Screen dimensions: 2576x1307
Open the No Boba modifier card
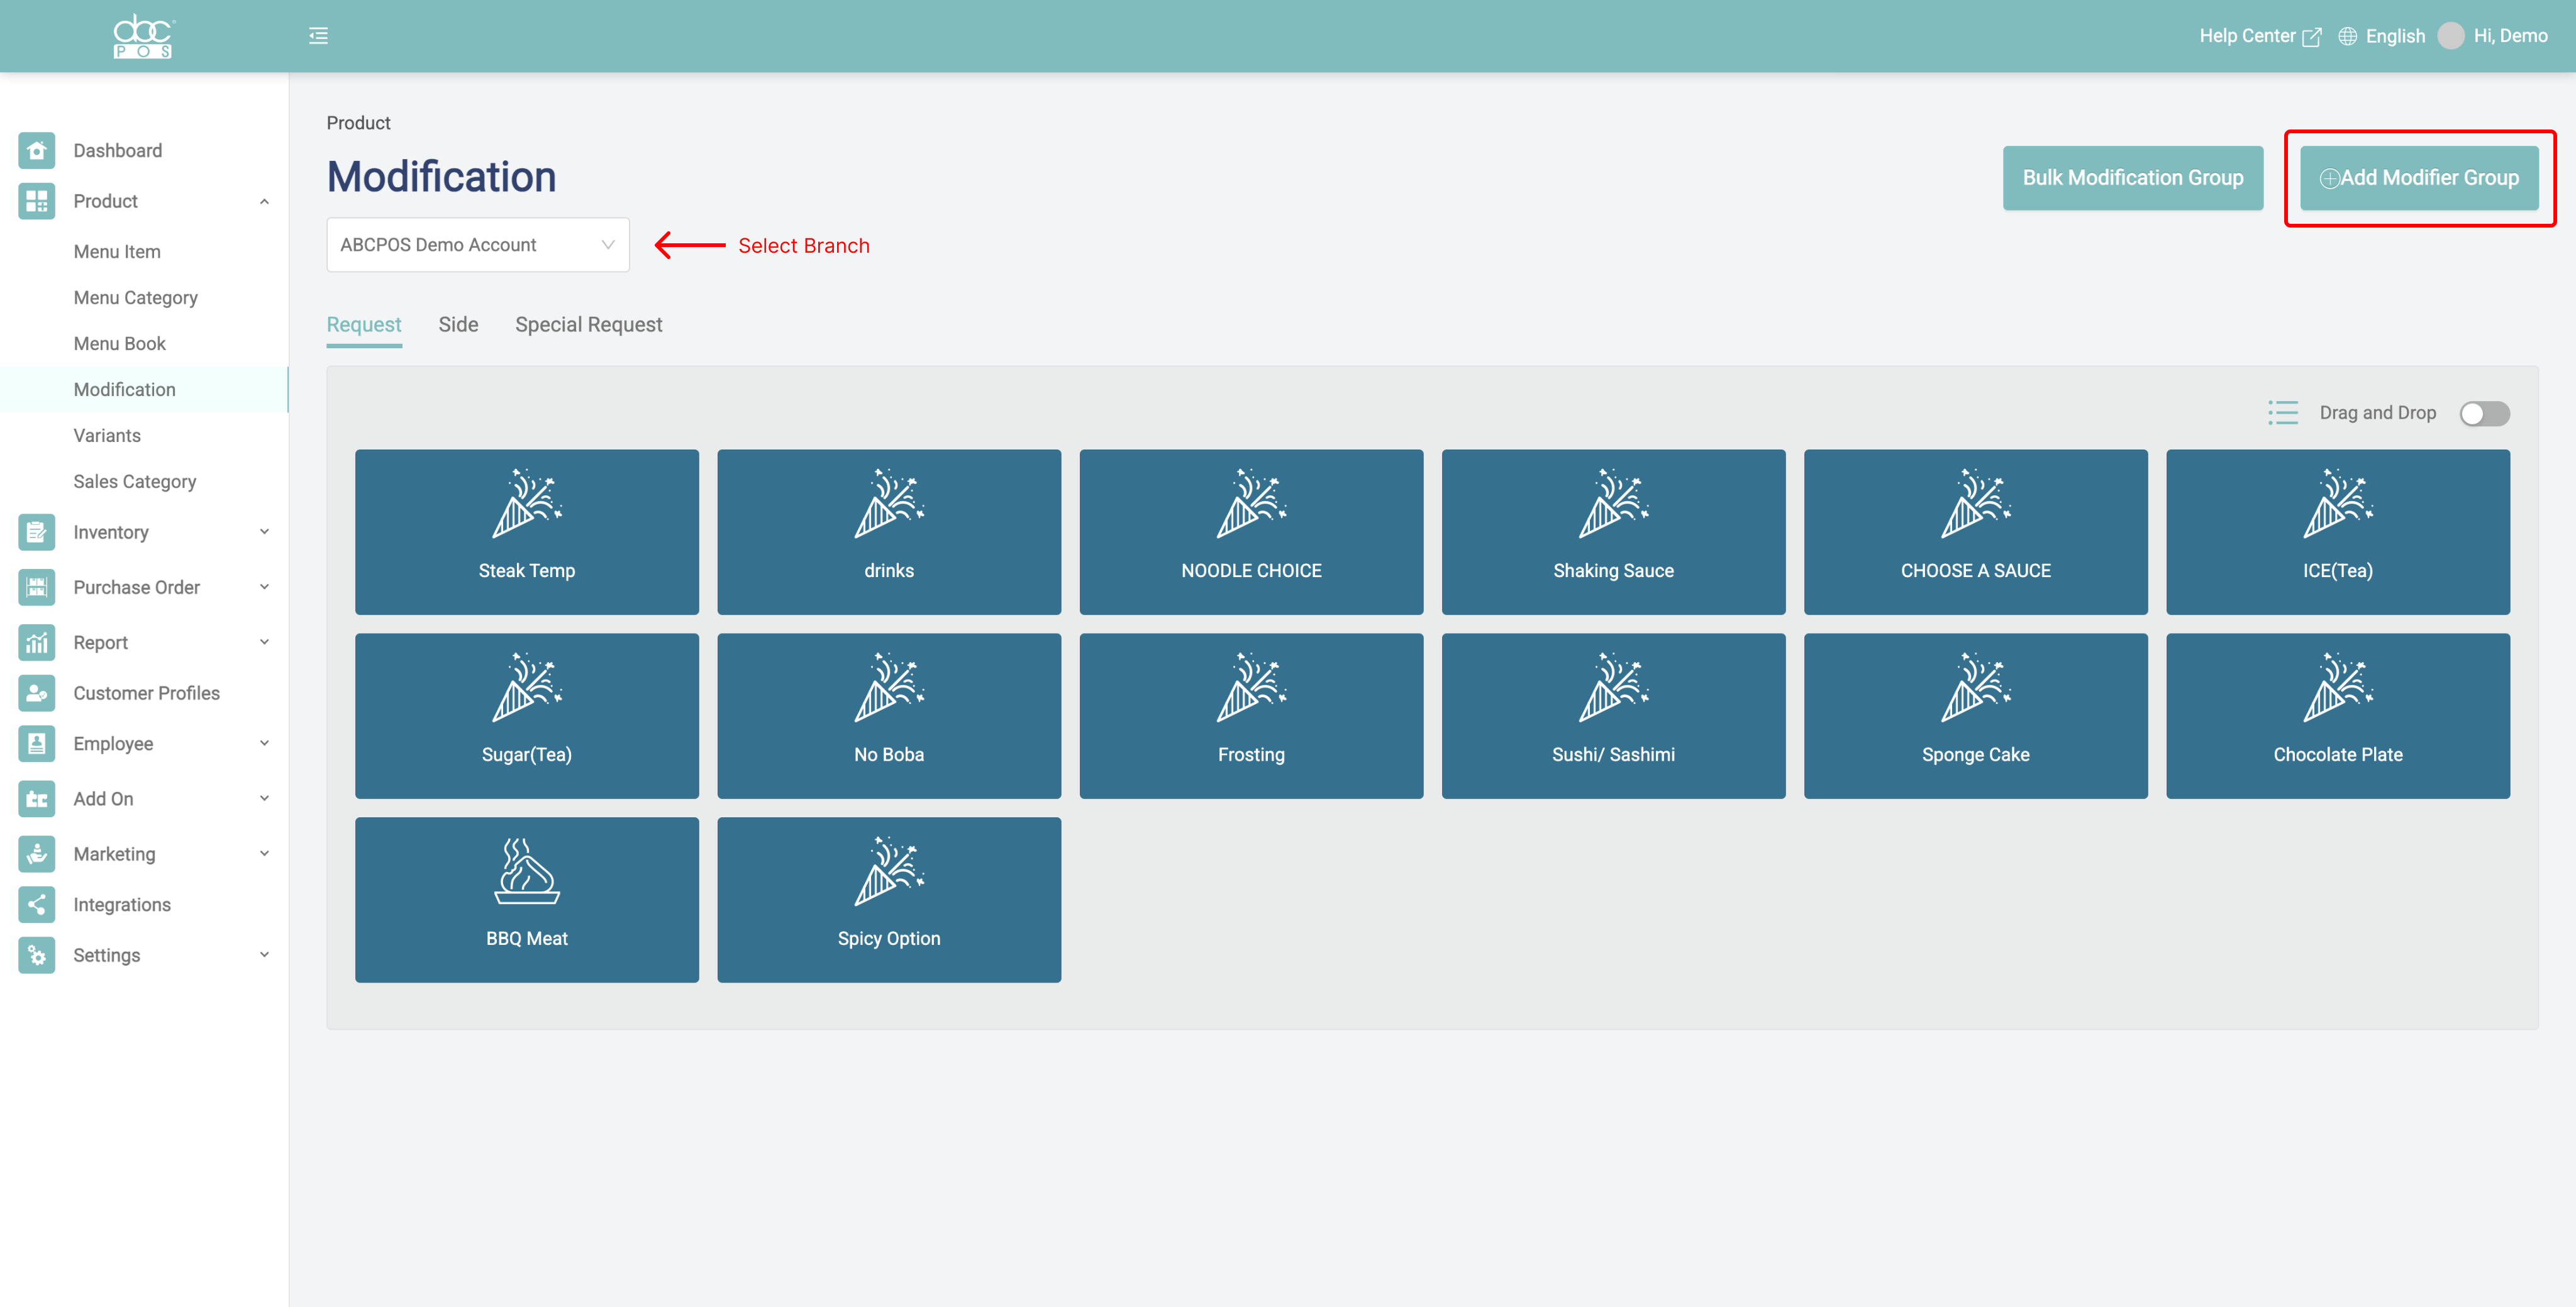[x=889, y=716]
